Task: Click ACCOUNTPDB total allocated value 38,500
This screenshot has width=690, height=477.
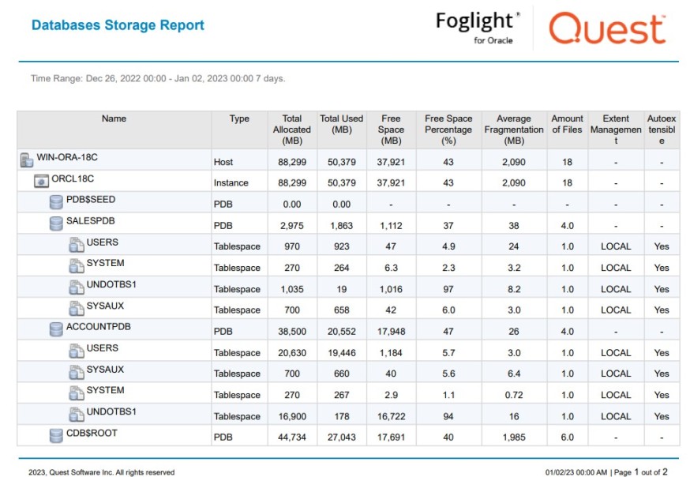Action: point(292,332)
